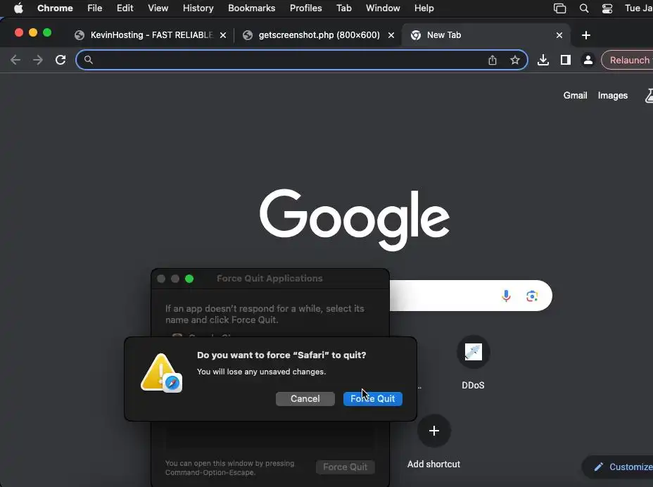The height and width of the screenshot is (487, 653).
Task: Click the share icon in address bar
Action: click(x=493, y=60)
